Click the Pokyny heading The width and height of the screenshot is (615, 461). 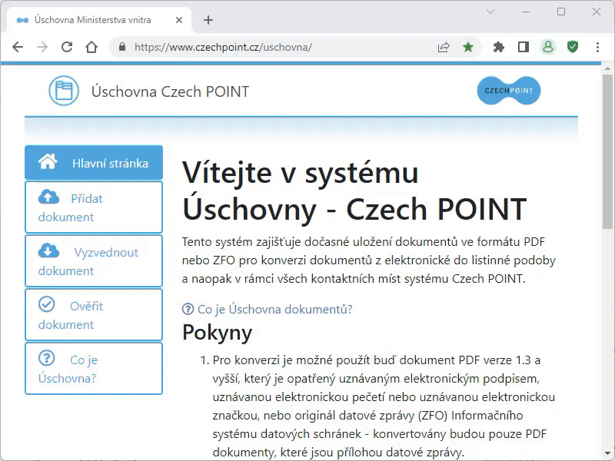tap(218, 333)
